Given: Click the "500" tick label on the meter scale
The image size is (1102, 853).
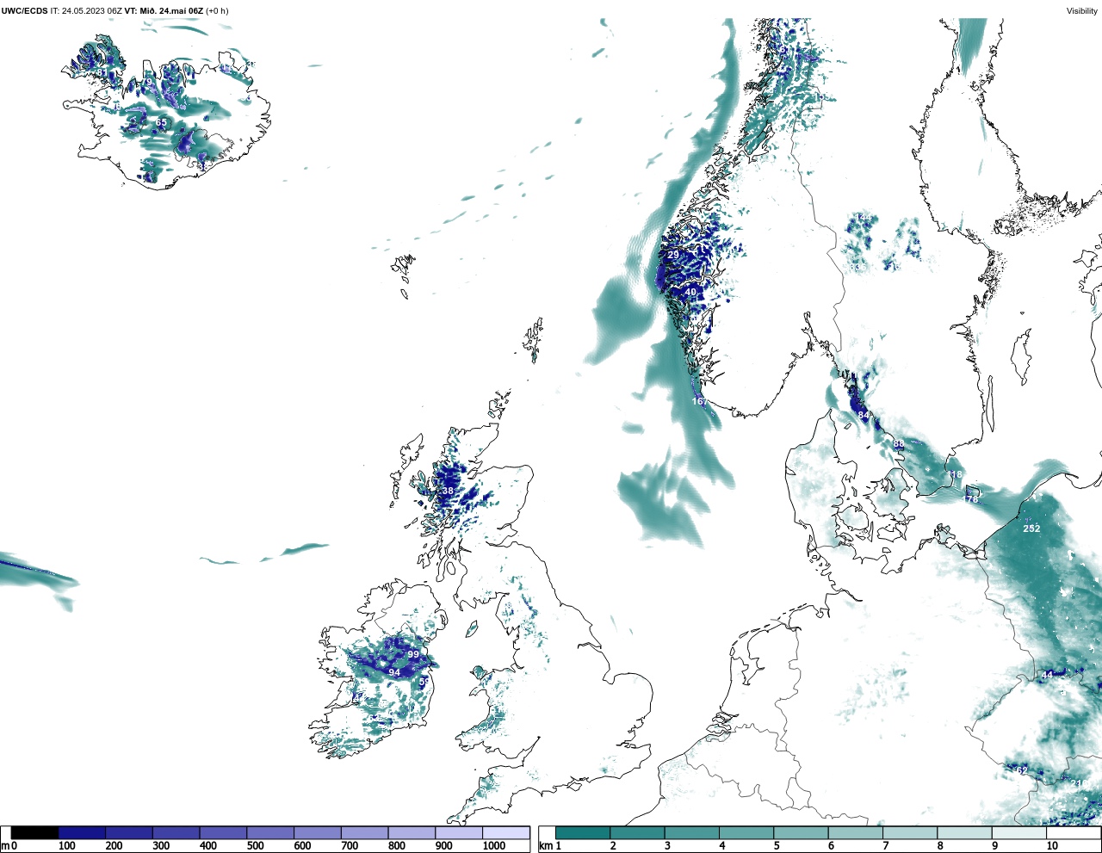Looking at the screenshot, I should pyautogui.click(x=255, y=846).
